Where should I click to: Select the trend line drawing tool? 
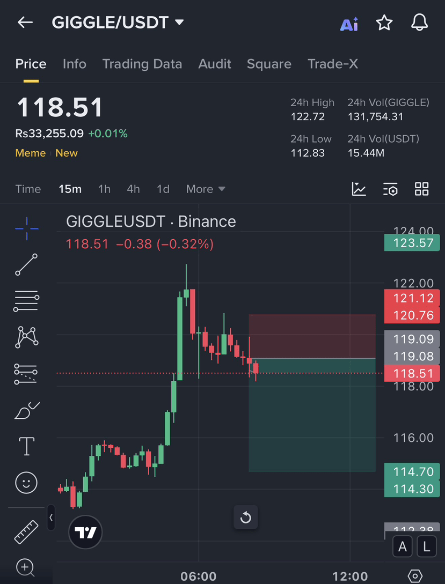(26, 265)
